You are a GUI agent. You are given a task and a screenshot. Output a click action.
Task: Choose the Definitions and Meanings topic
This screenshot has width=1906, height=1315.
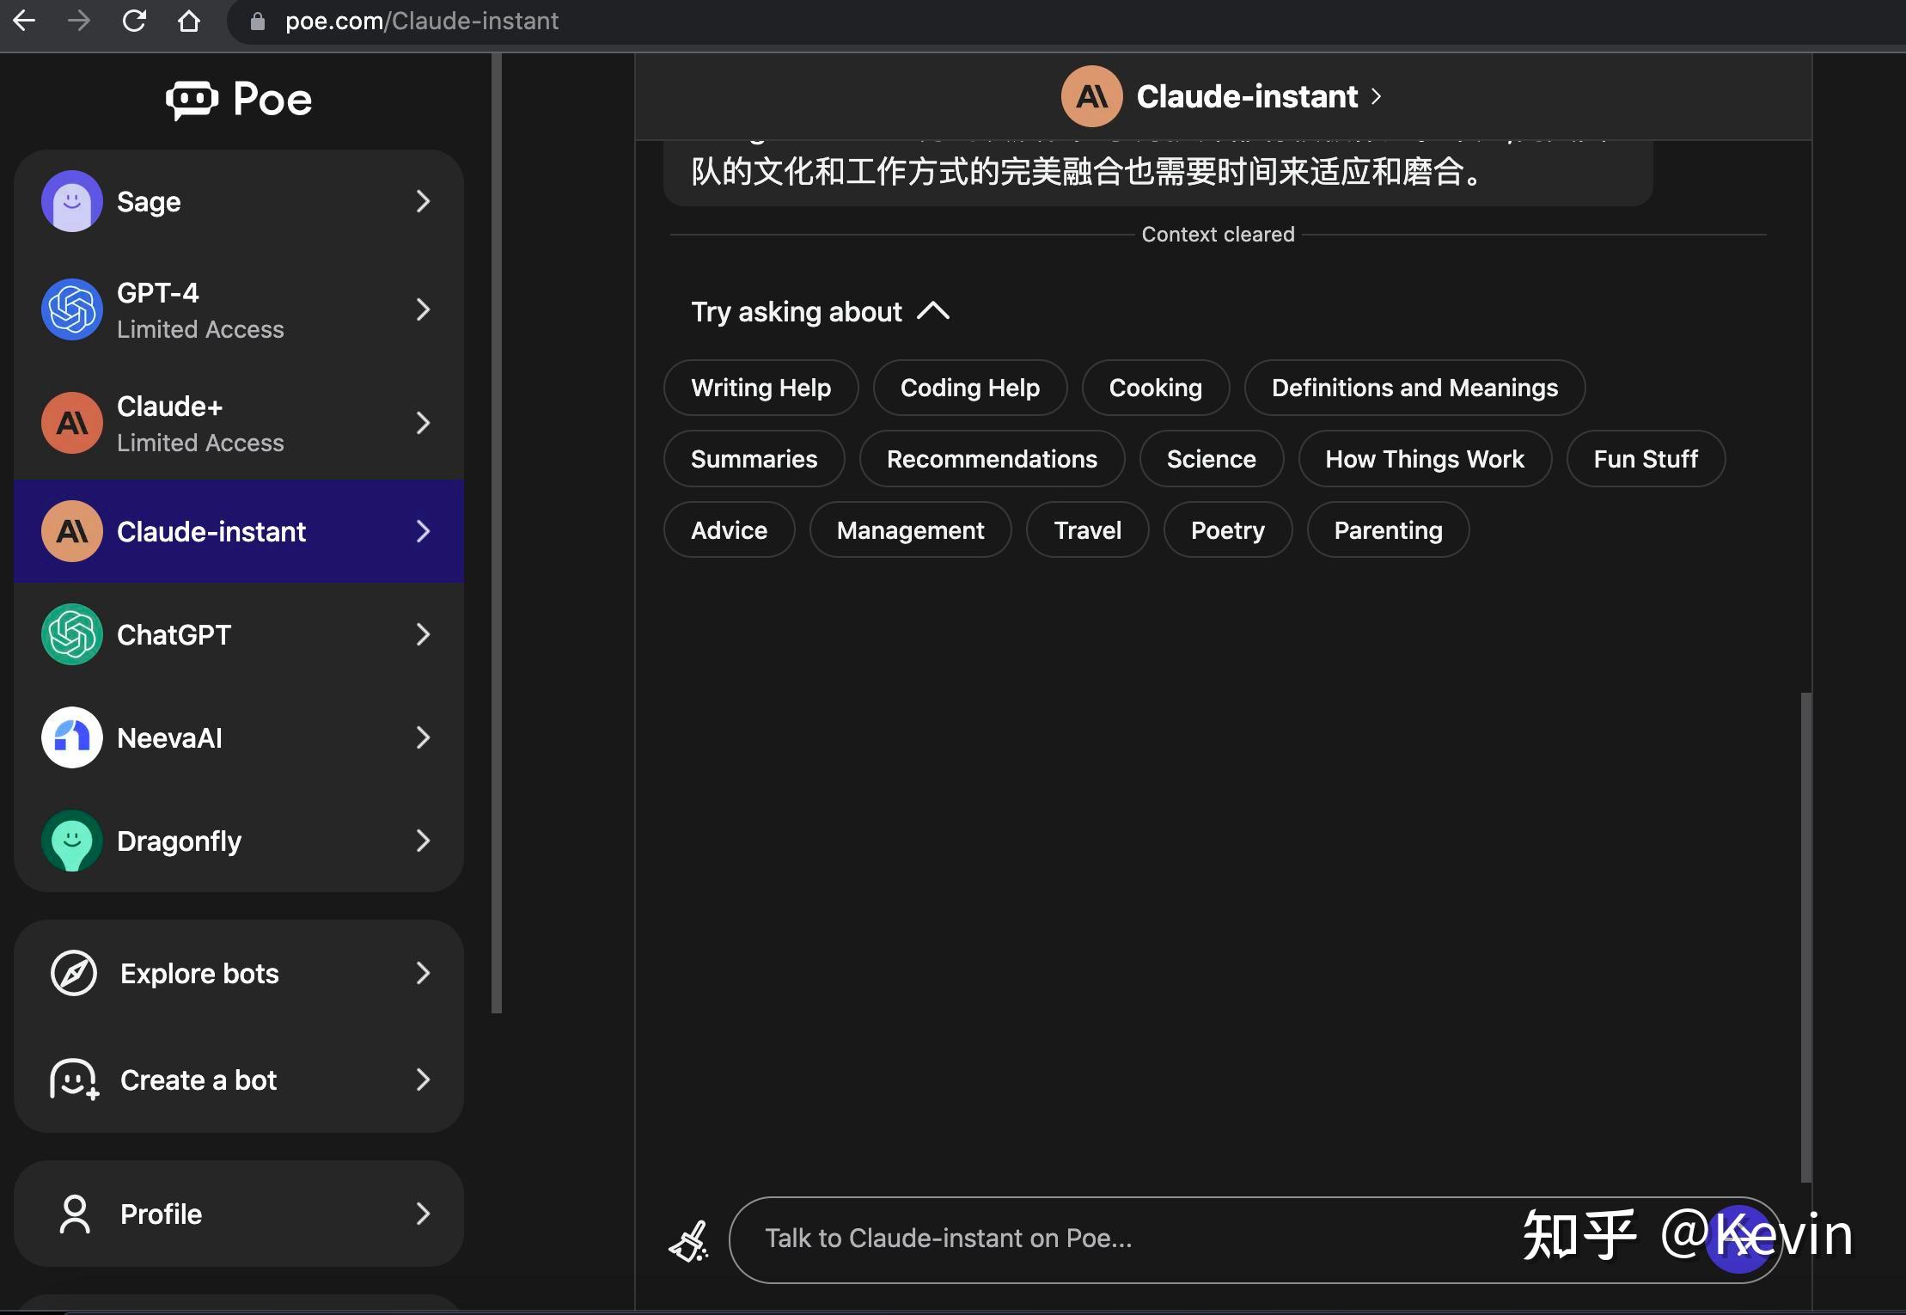point(1414,388)
